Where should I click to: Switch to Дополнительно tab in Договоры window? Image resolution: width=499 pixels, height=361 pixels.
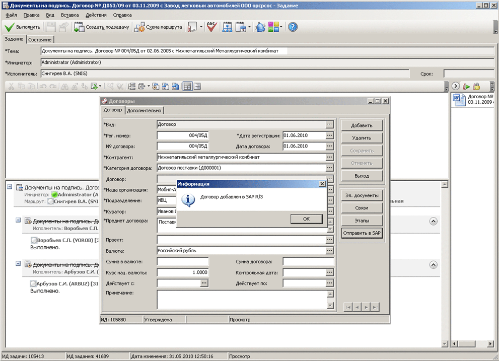(144, 110)
